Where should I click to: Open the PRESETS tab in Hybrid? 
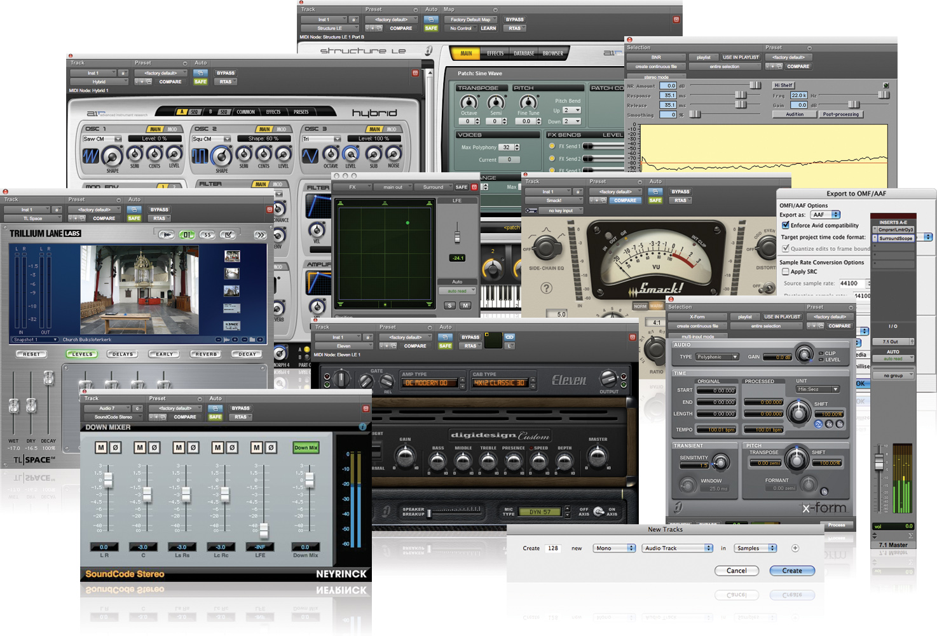(301, 112)
